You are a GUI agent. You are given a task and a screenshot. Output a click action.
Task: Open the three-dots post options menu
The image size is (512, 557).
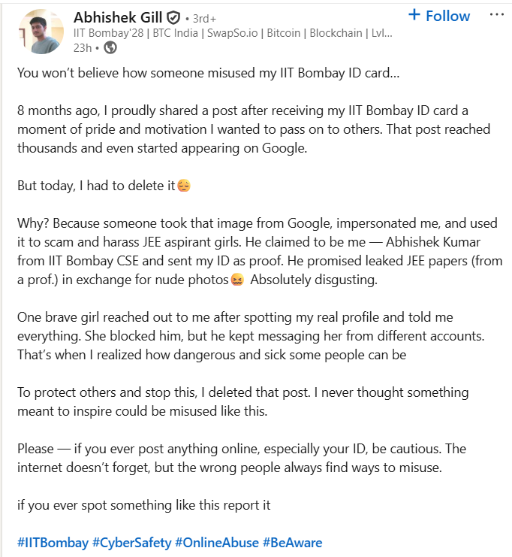pos(496,15)
